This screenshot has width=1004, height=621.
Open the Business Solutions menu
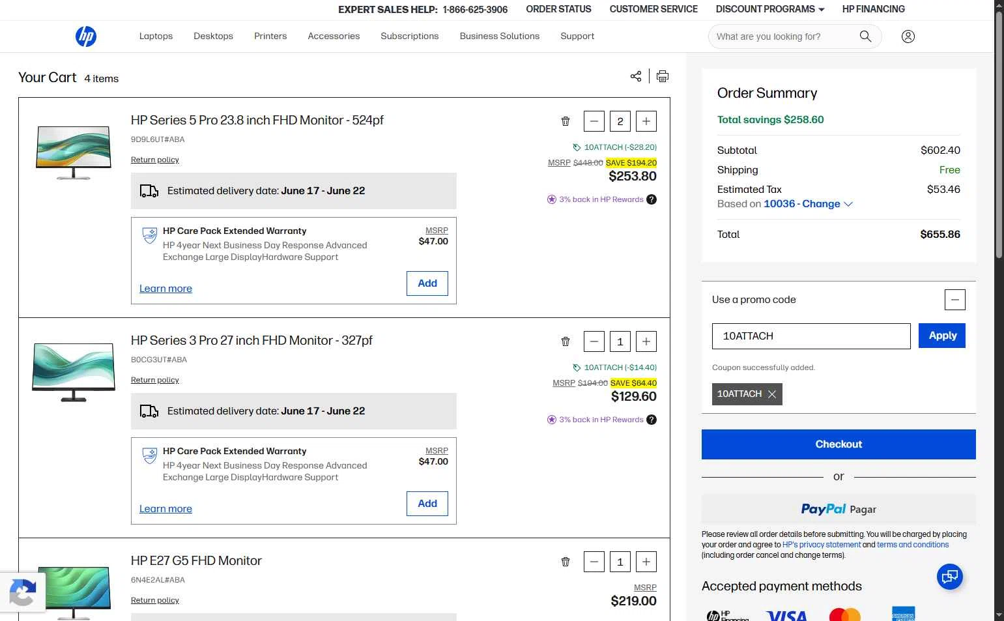pyautogui.click(x=500, y=36)
